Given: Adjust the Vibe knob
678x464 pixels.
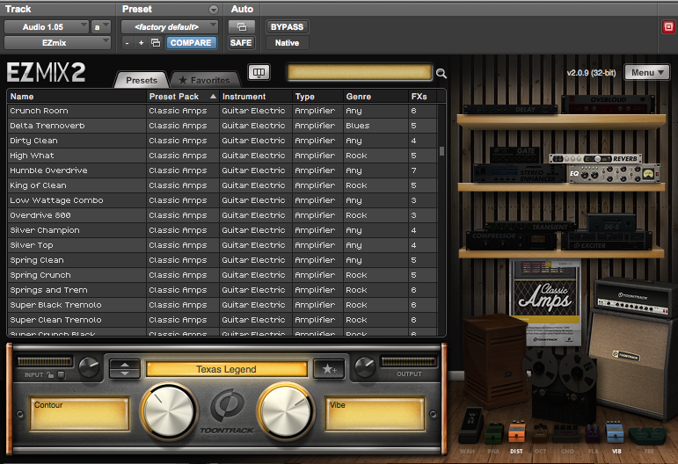Looking at the screenshot, I should [286, 410].
